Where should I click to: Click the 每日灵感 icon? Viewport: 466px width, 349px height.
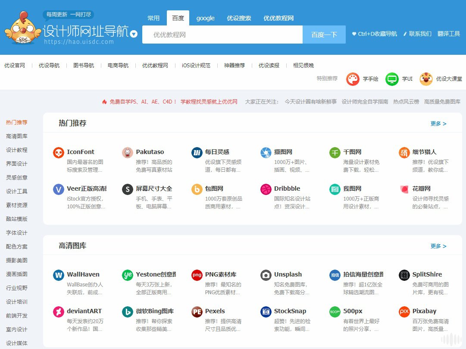pyautogui.click(x=197, y=153)
